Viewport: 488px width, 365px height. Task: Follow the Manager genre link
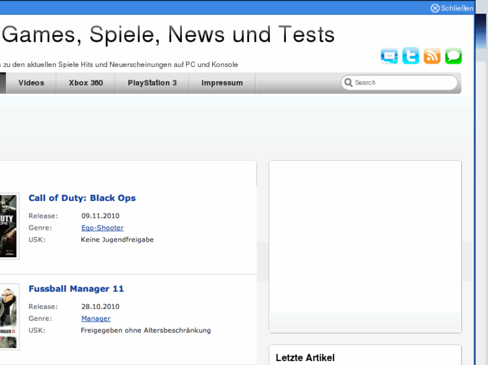coord(96,318)
